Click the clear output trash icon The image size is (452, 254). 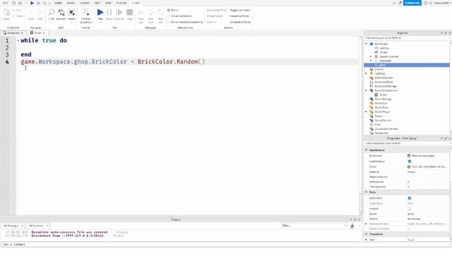(352, 226)
